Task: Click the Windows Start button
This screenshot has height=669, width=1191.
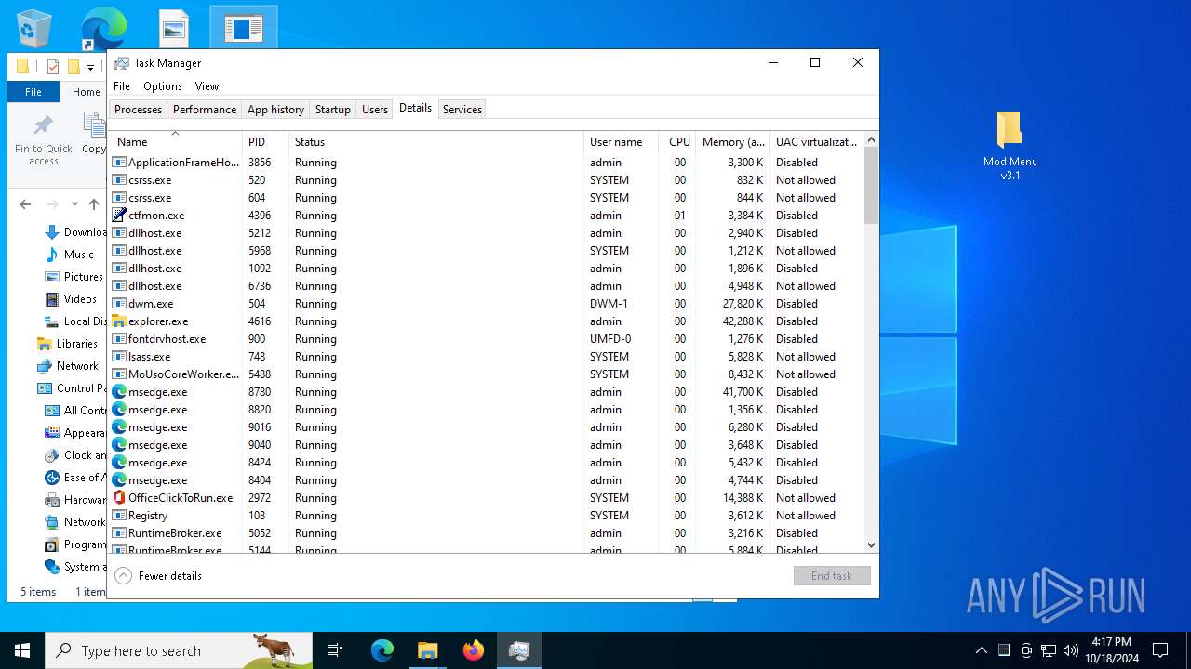Action: (x=22, y=650)
